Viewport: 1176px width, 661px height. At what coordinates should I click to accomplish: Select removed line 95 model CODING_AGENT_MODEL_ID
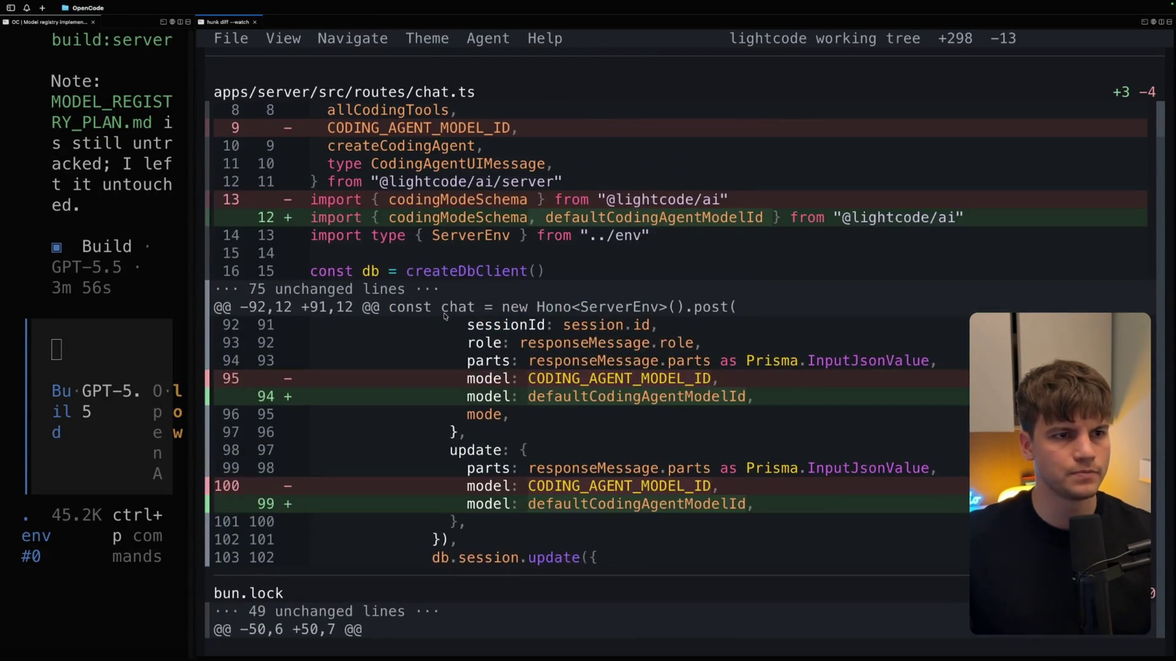pos(591,378)
